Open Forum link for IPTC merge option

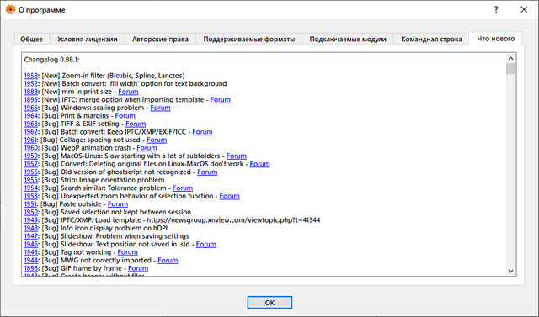221,100
